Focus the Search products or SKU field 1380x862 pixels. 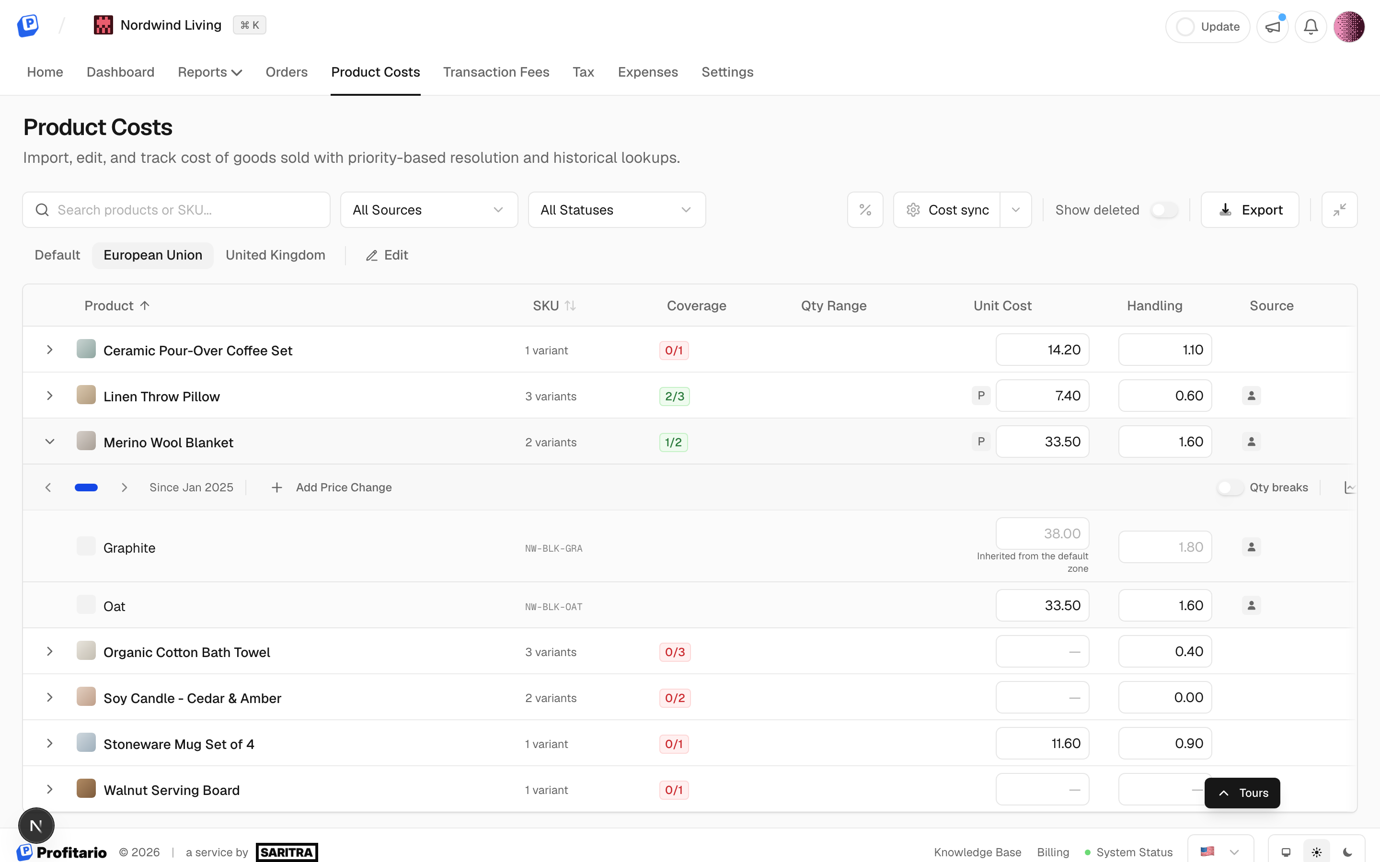[x=176, y=210]
